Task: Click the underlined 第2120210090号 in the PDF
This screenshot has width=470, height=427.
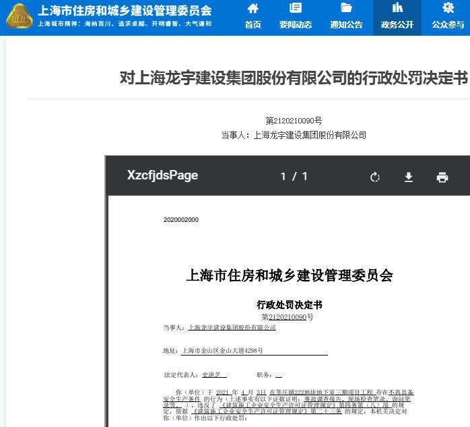Action: click(288, 317)
